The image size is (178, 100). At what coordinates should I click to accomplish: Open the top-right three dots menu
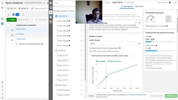(175, 2)
